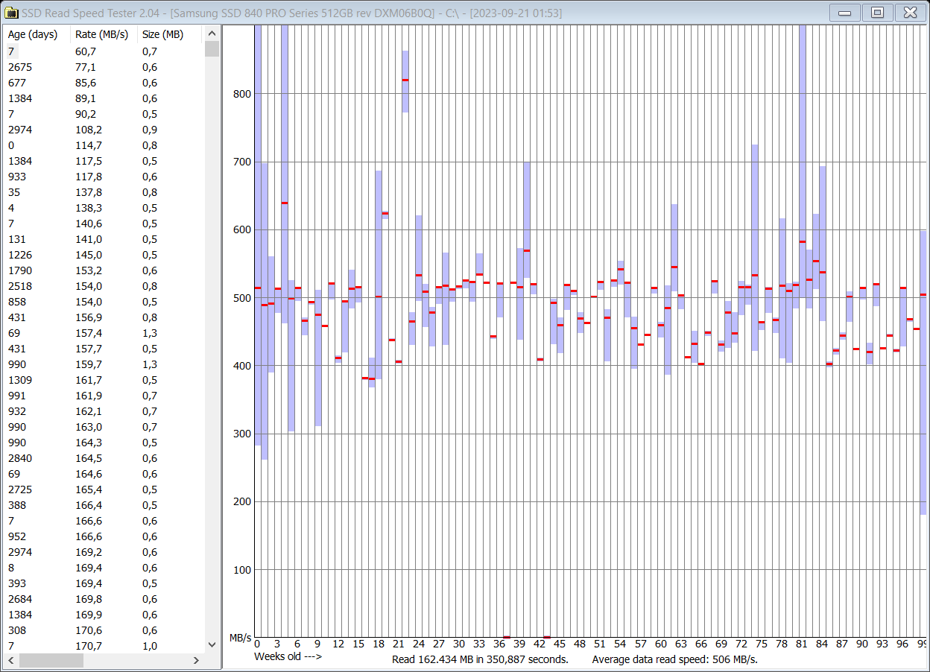Click the restore window icon
Screen dimensions: 930x672
click(878, 12)
